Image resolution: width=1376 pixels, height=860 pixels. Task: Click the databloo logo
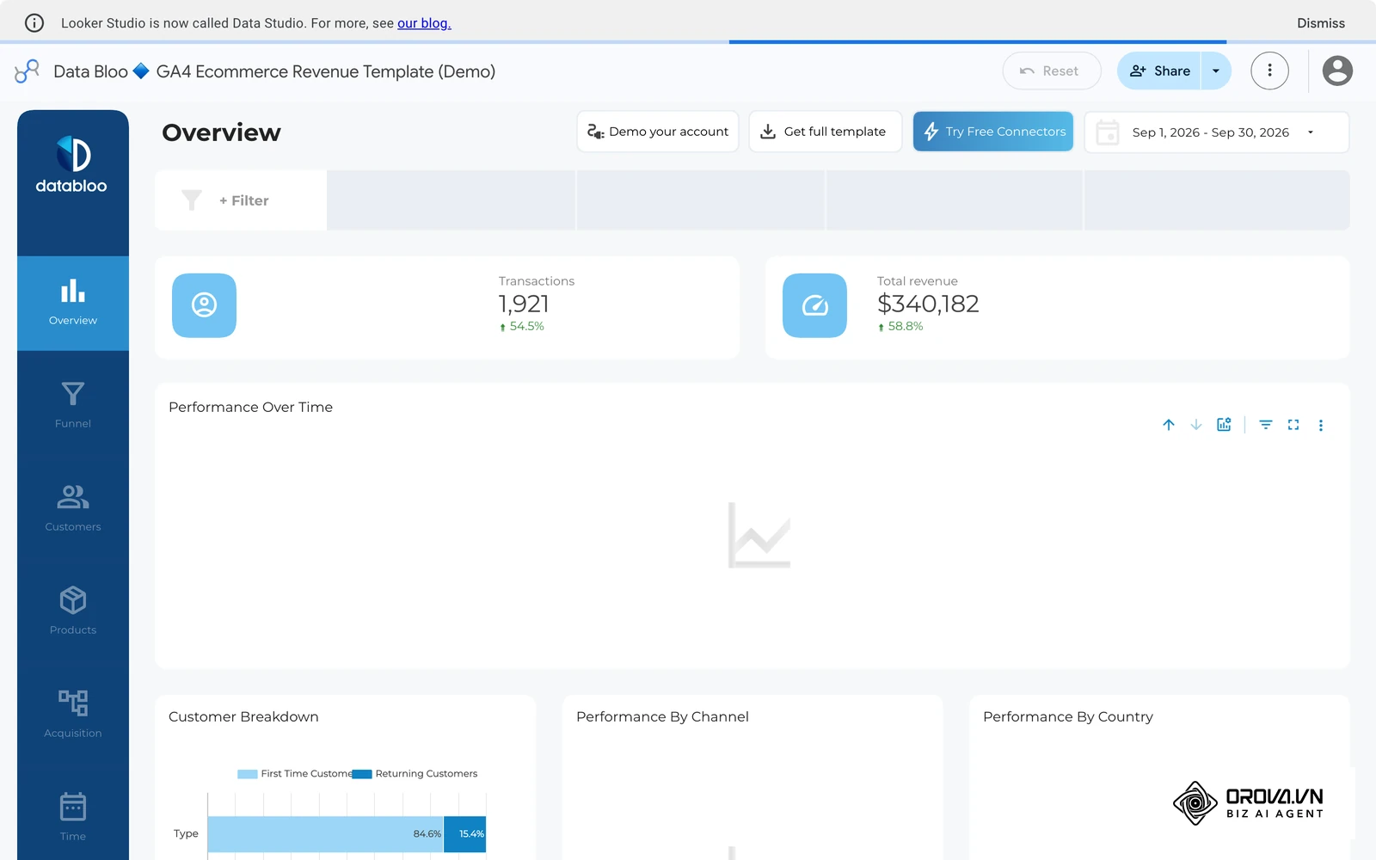tap(72, 164)
